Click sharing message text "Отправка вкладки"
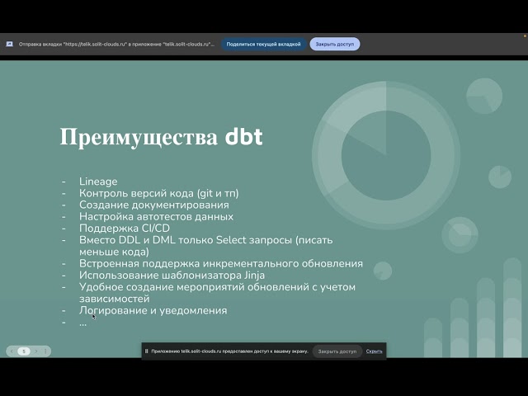528x396 pixels. point(116,44)
